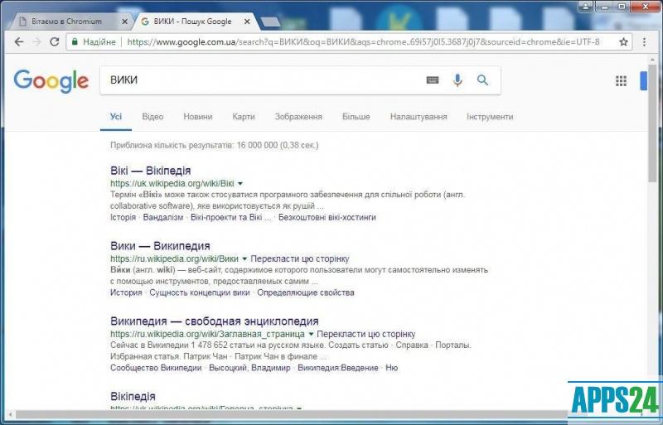Click the browser back arrow

pos(18,41)
